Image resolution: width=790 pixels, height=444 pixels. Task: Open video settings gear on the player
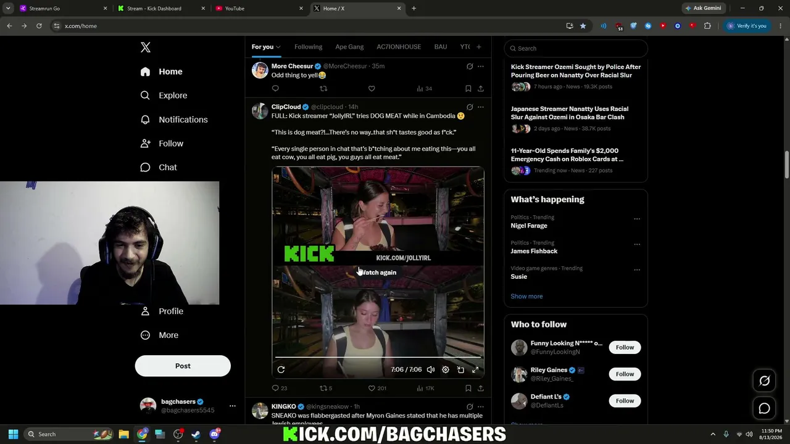446,369
